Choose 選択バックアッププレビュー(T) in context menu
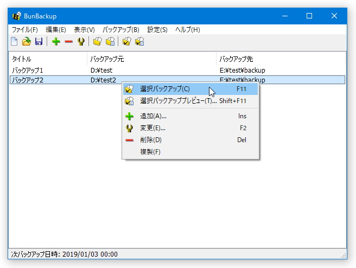The image size is (356, 268). point(190,101)
